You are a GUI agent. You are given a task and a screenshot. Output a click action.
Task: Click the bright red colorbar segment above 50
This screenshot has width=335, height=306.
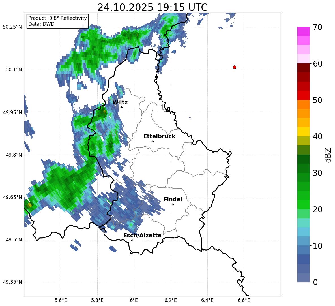tap(303, 95)
